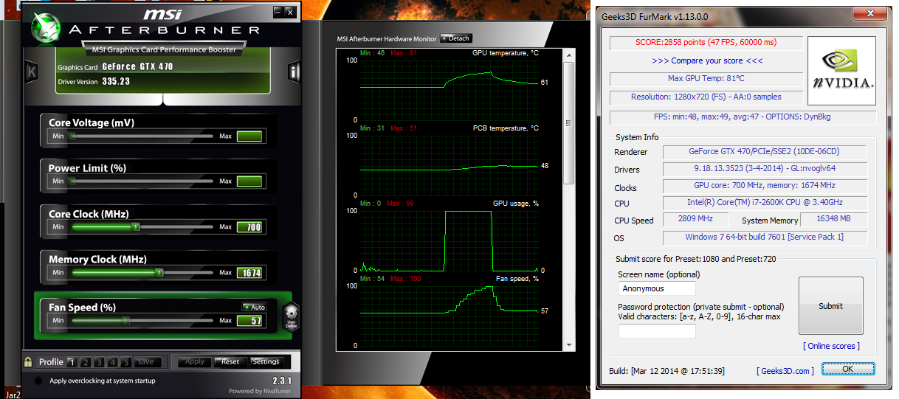Screen dimensions: 899x399
Task: Select profile slot 3
Action: point(98,362)
